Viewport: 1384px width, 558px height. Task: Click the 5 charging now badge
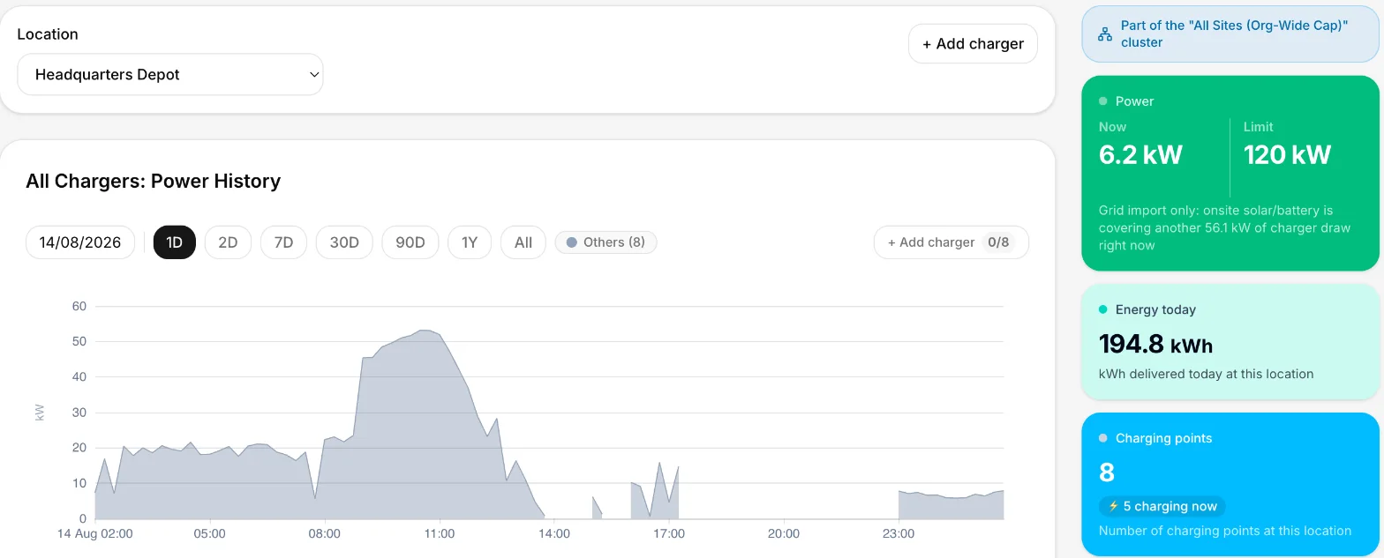[1162, 507]
